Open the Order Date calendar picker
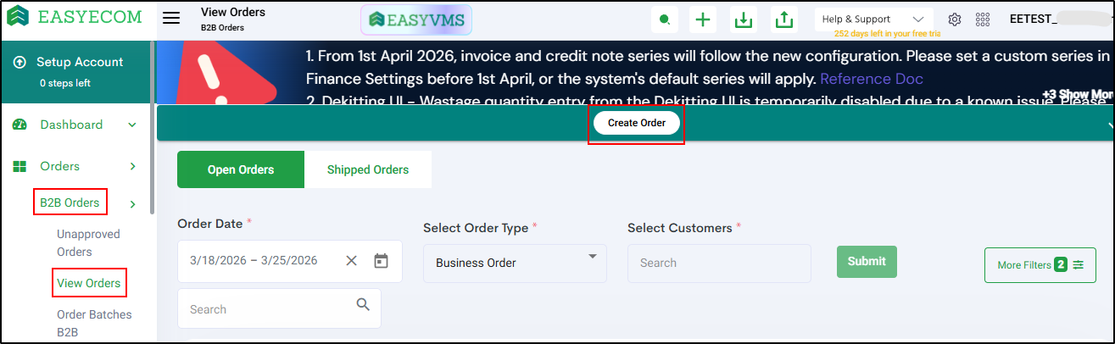Image resolution: width=1115 pixels, height=344 pixels. coord(381,261)
